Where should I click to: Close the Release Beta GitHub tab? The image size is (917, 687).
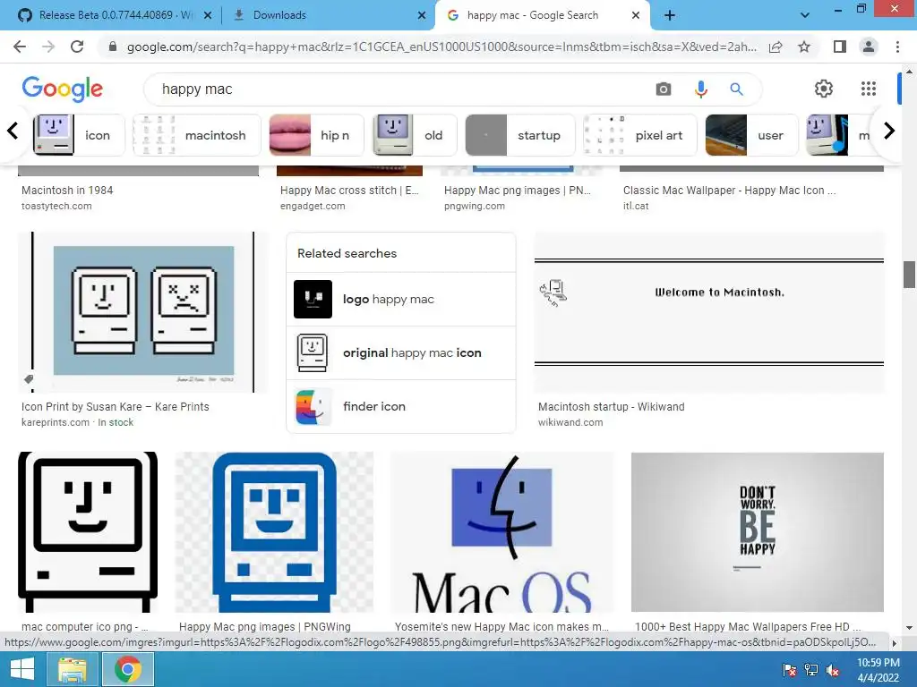208,16
